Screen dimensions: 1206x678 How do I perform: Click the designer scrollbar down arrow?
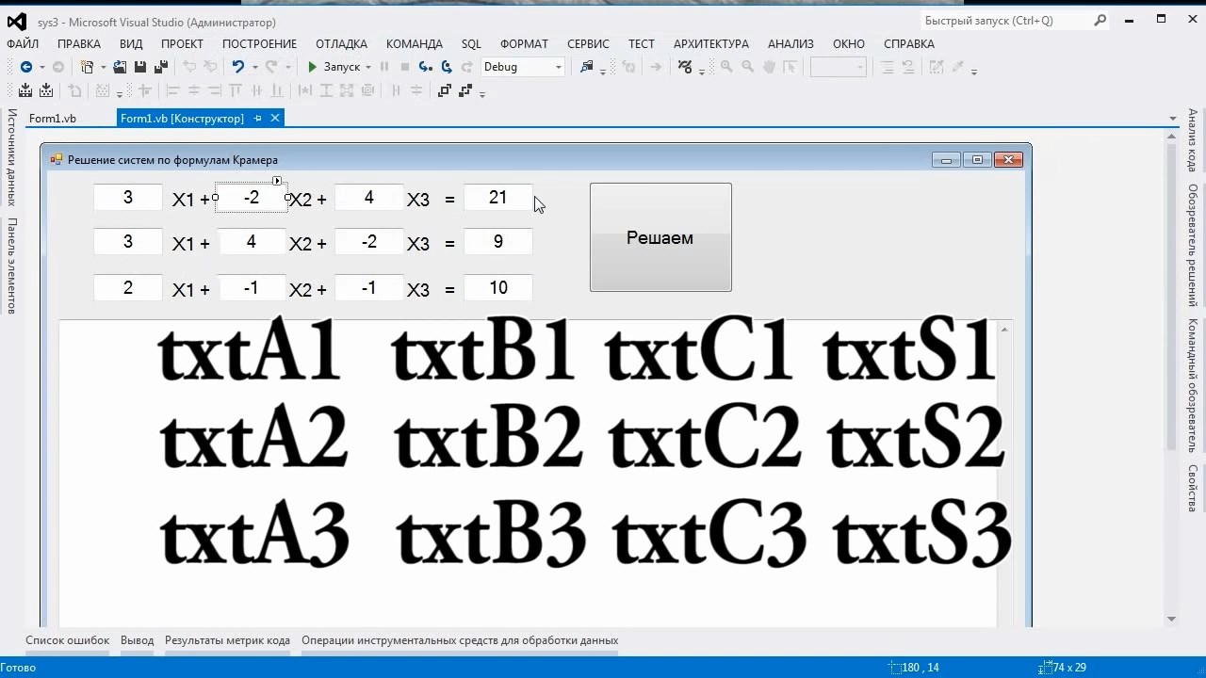1172,619
